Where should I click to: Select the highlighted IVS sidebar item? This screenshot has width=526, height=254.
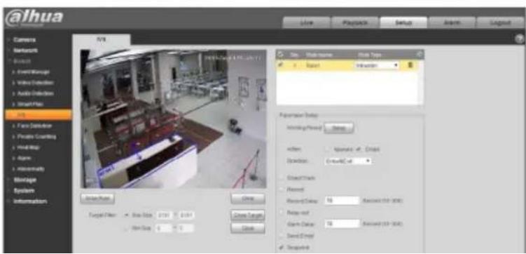coord(39,114)
